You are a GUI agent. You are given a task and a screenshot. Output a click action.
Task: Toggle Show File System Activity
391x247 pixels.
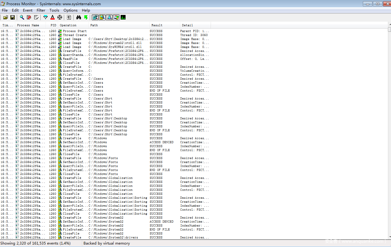click(x=102, y=17)
